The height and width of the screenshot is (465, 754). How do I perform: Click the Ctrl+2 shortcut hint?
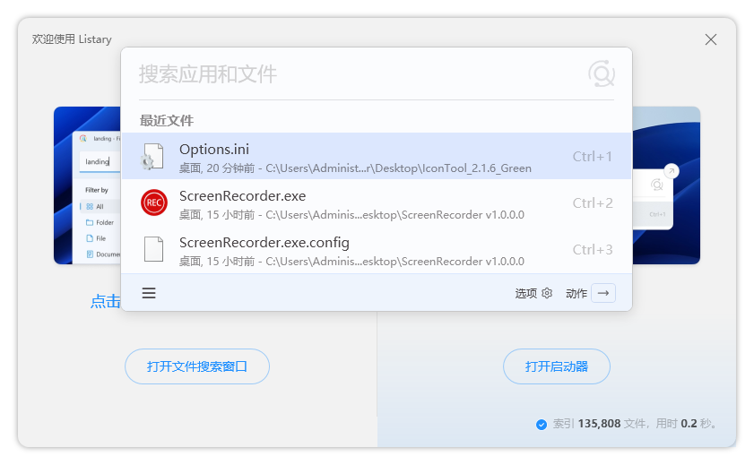pyautogui.click(x=593, y=203)
